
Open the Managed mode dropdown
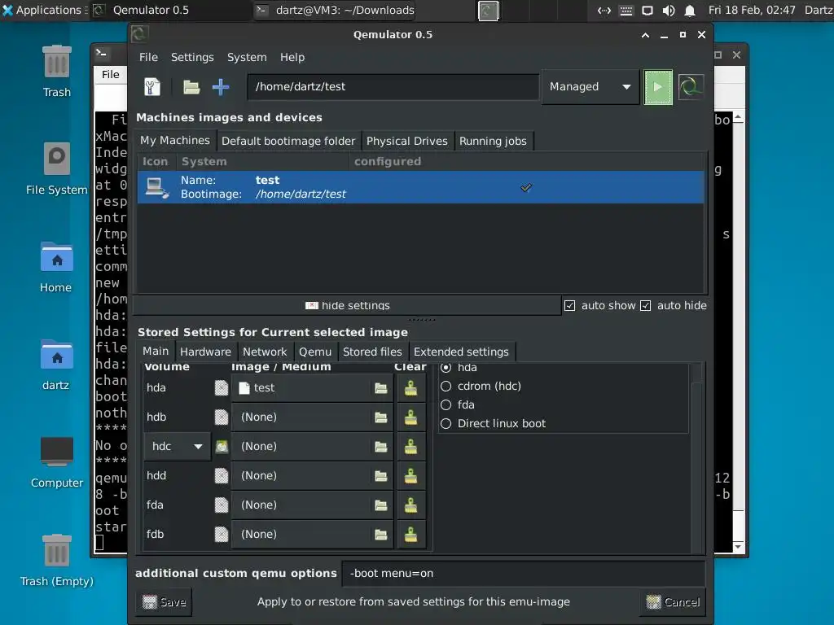pos(590,86)
